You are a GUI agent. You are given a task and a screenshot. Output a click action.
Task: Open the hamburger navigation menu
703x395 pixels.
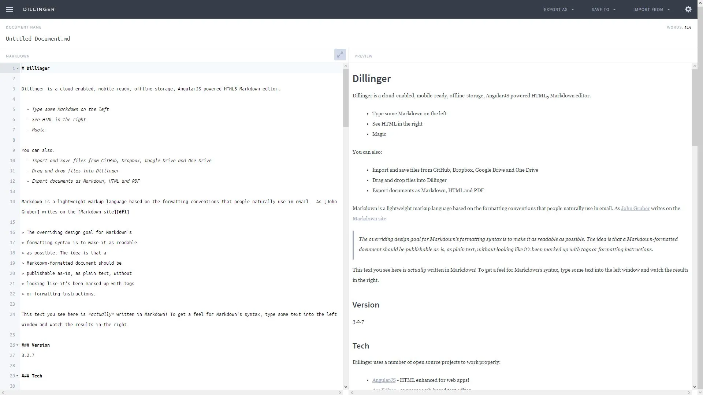(10, 9)
